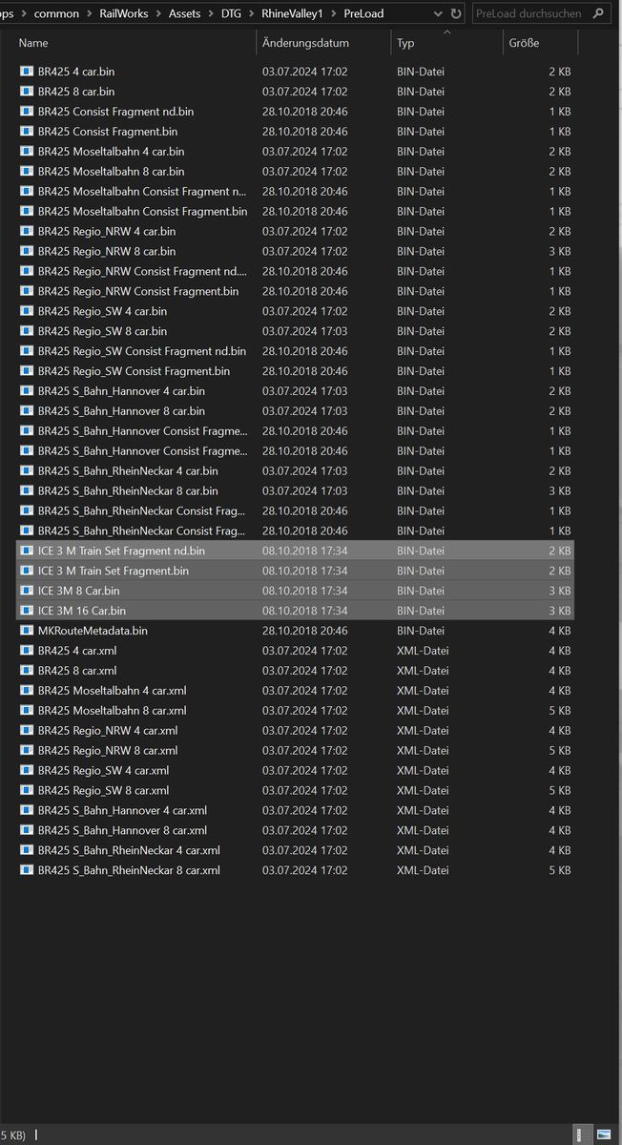
Task: Select 'BR425 Regio_SW Consist Fragment nd.bin'
Action: [x=142, y=351]
